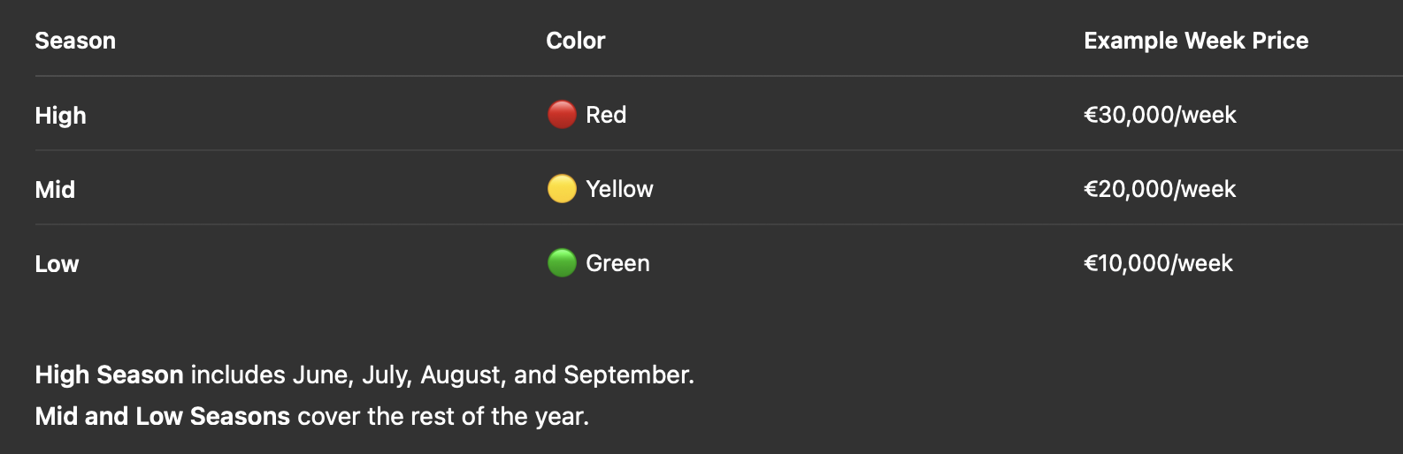Click the Yellow color label text

tap(619, 189)
